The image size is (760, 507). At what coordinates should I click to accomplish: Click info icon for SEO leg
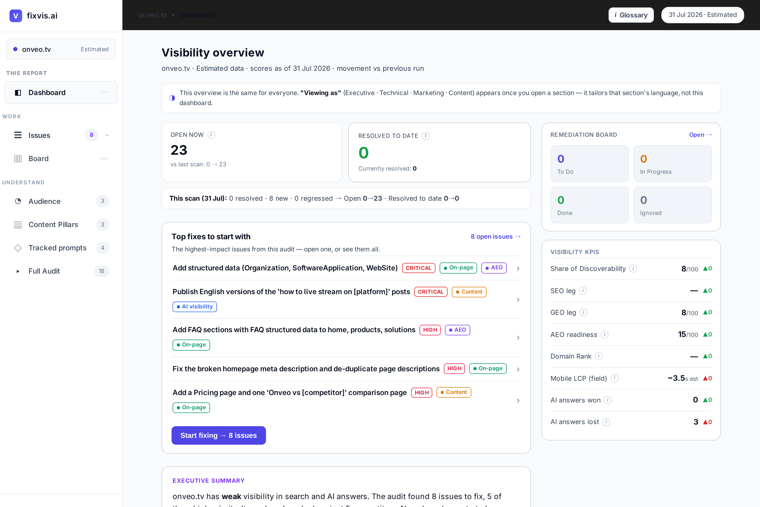583,291
